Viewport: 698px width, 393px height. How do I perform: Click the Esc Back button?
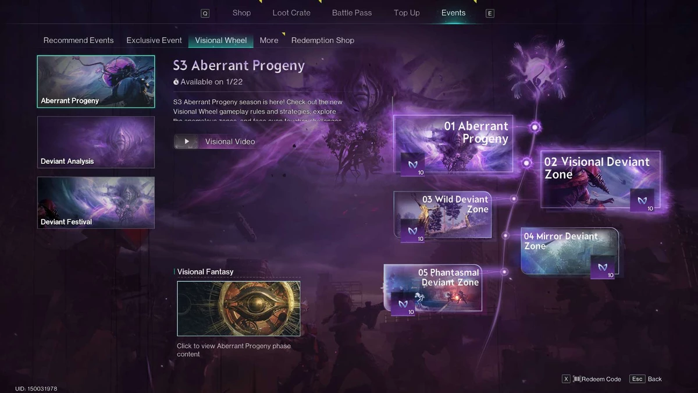point(646,379)
